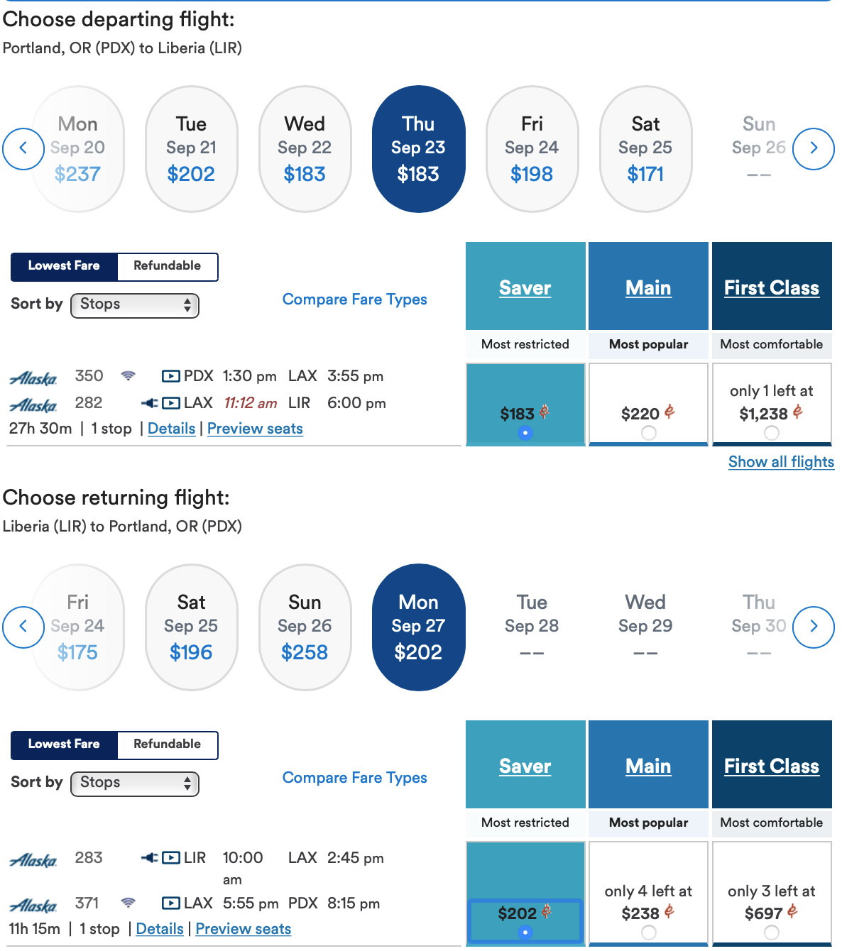842x951 pixels.
Task: Choose Sat Sep 25 $171 departing date
Action: (645, 149)
